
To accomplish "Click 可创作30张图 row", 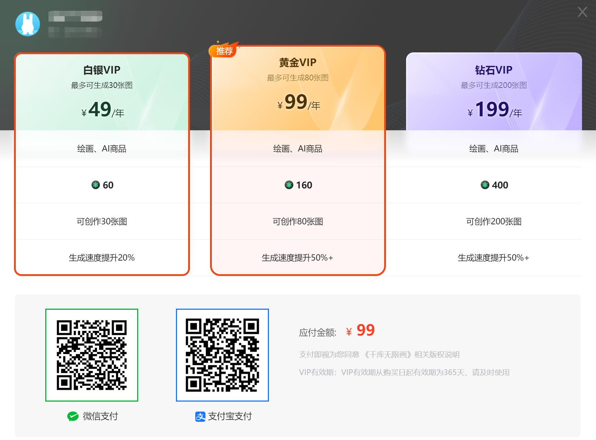I will pos(102,221).
